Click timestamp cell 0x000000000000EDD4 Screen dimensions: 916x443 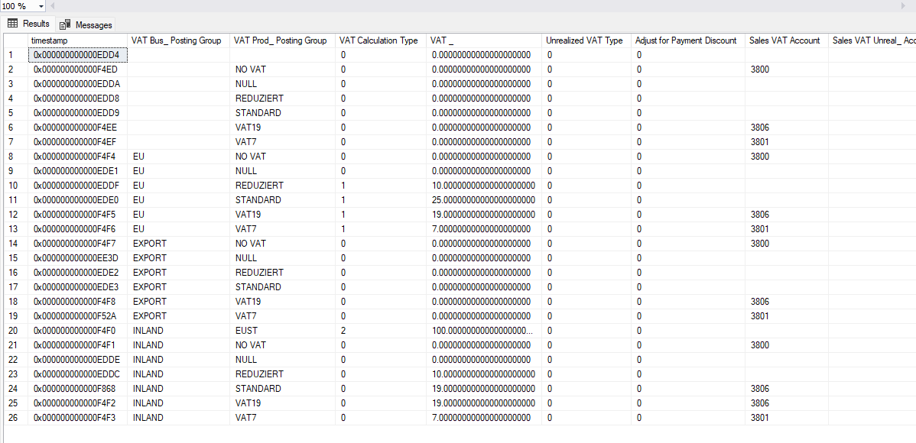click(x=78, y=55)
